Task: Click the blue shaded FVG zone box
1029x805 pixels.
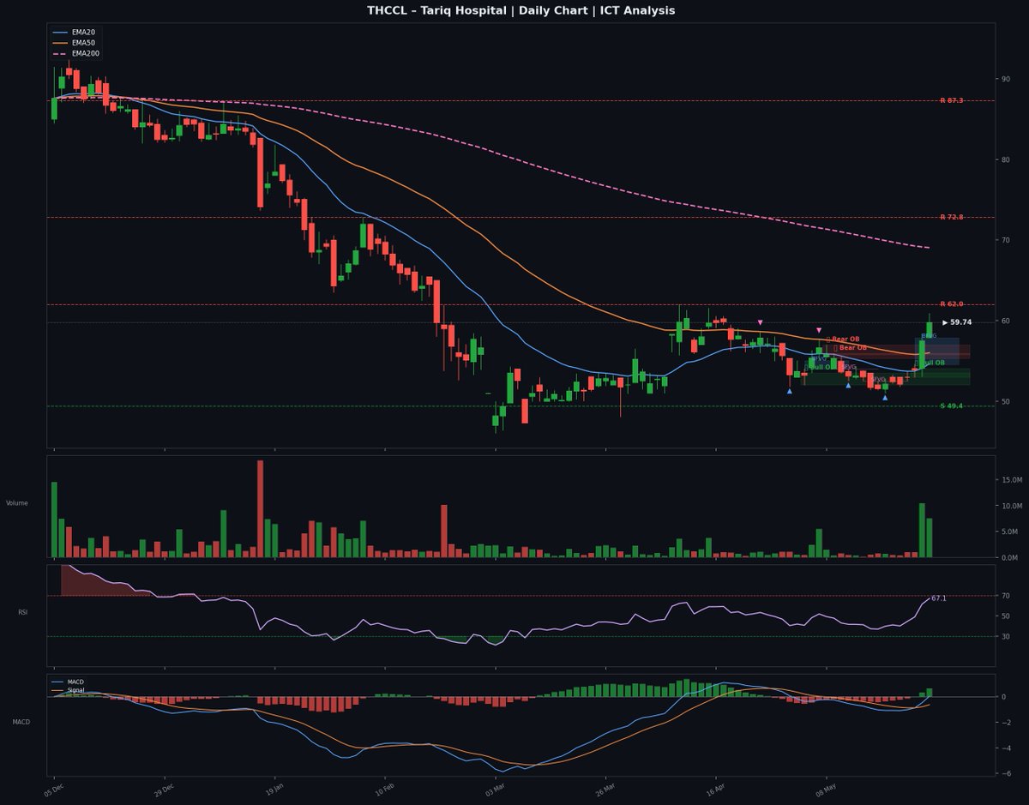Action: pos(936,351)
